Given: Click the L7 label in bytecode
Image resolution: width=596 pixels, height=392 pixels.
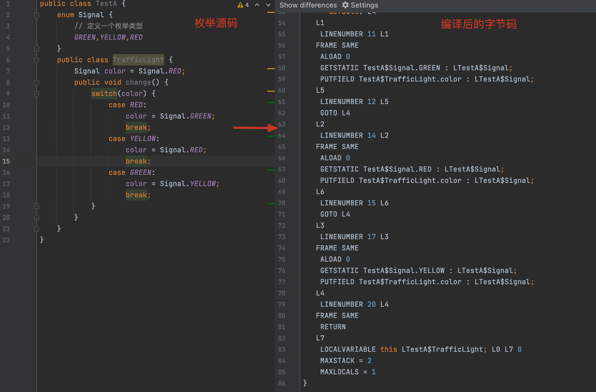Looking at the screenshot, I should [x=320, y=338].
